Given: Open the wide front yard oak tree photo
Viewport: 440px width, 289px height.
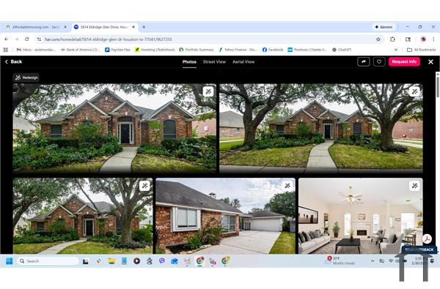Looking at the screenshot, I should [321, 128].
